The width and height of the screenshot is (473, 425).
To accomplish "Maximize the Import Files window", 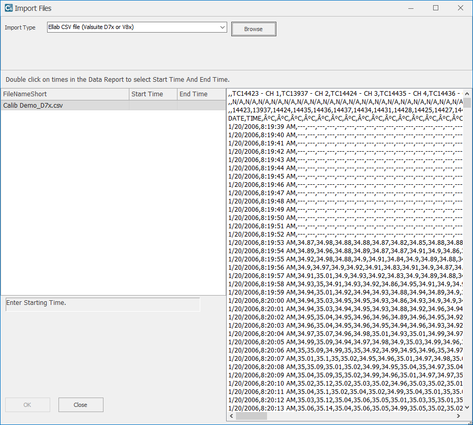I will tap(436, 8).
